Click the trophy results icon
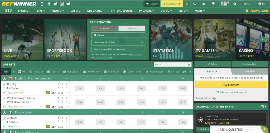Viewport: 270px width, 133px height. click(x=213, y=4)
